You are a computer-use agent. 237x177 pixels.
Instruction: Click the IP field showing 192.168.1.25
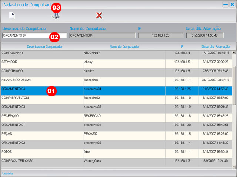(160, 36)
